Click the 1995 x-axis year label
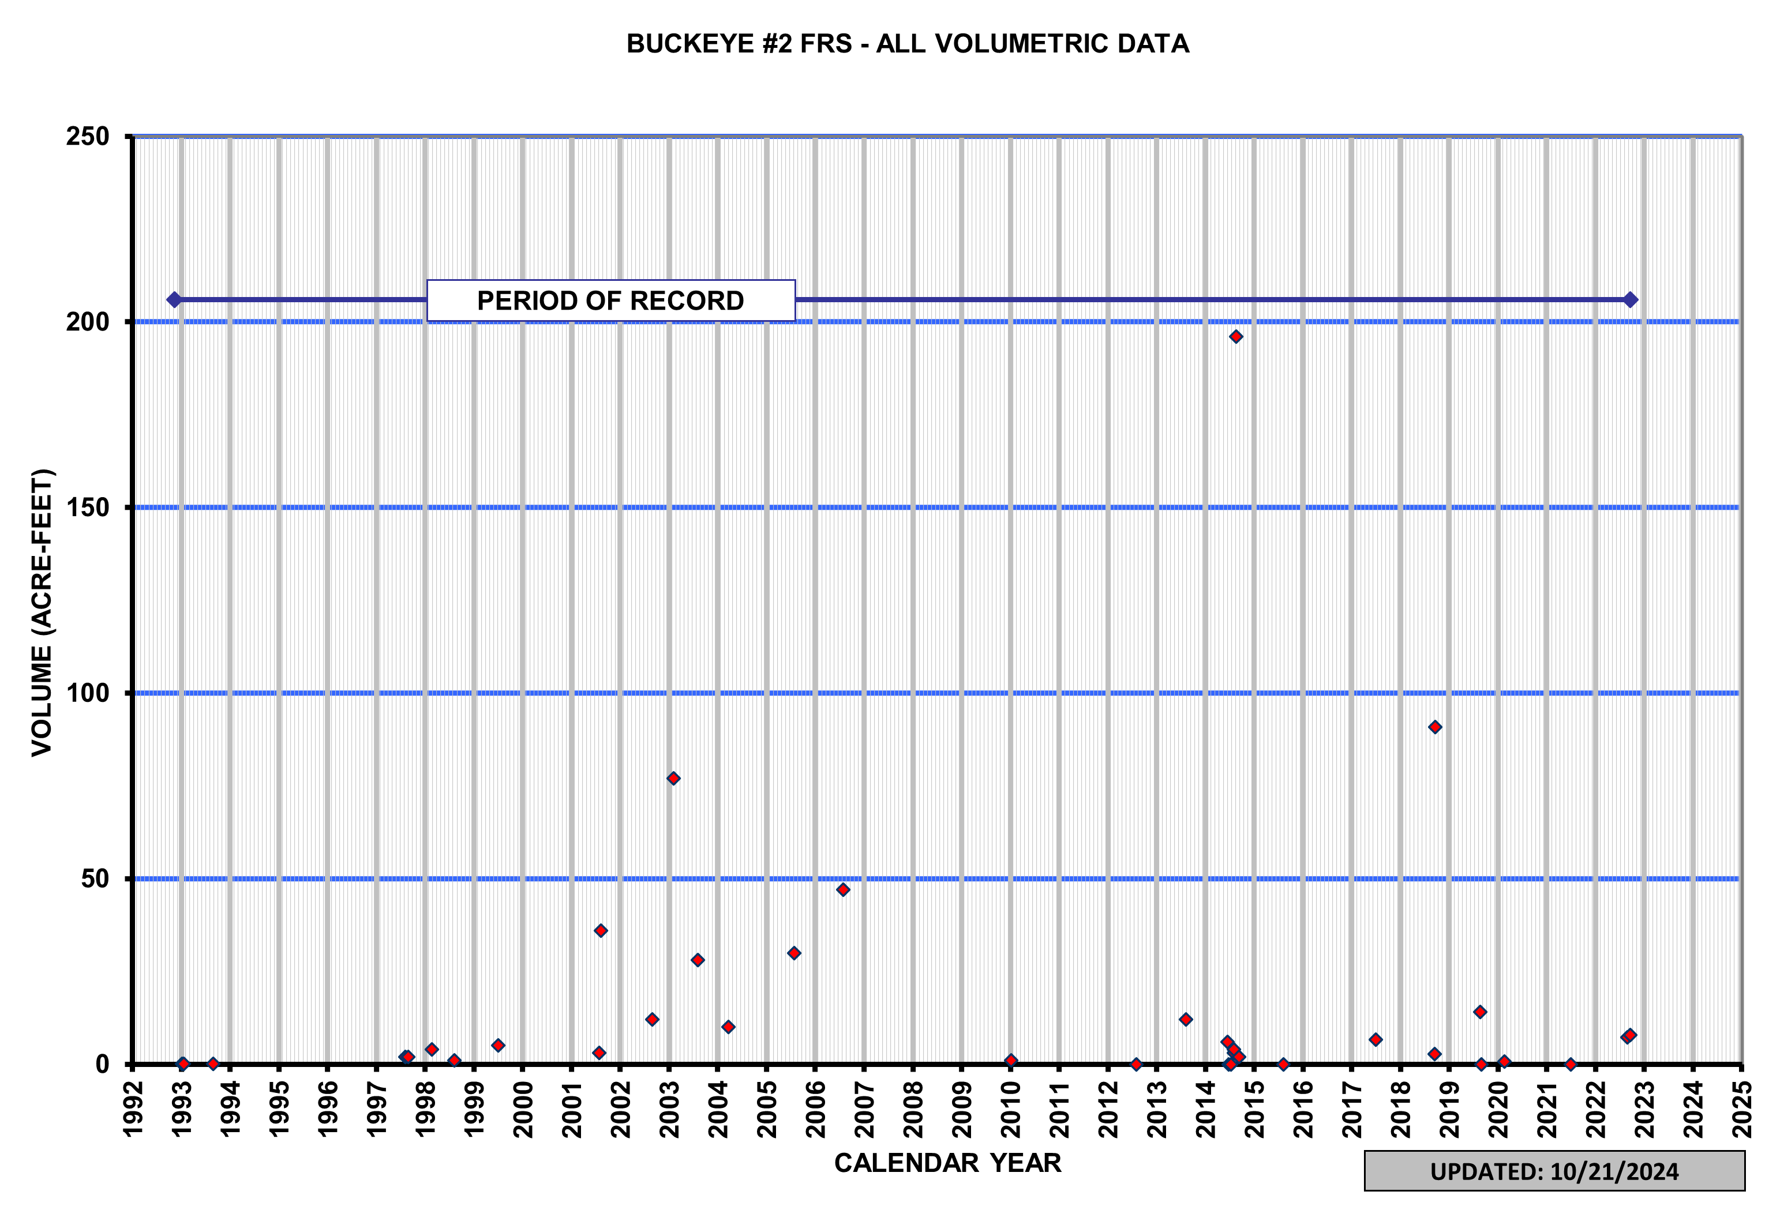The image size is (1784, 1210). click(x=279, y=1110)
